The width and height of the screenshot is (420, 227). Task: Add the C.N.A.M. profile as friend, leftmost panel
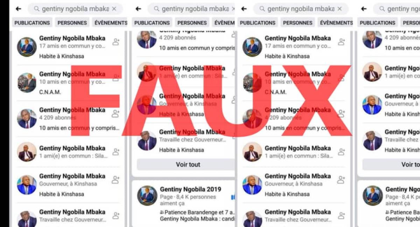(115, 78)
